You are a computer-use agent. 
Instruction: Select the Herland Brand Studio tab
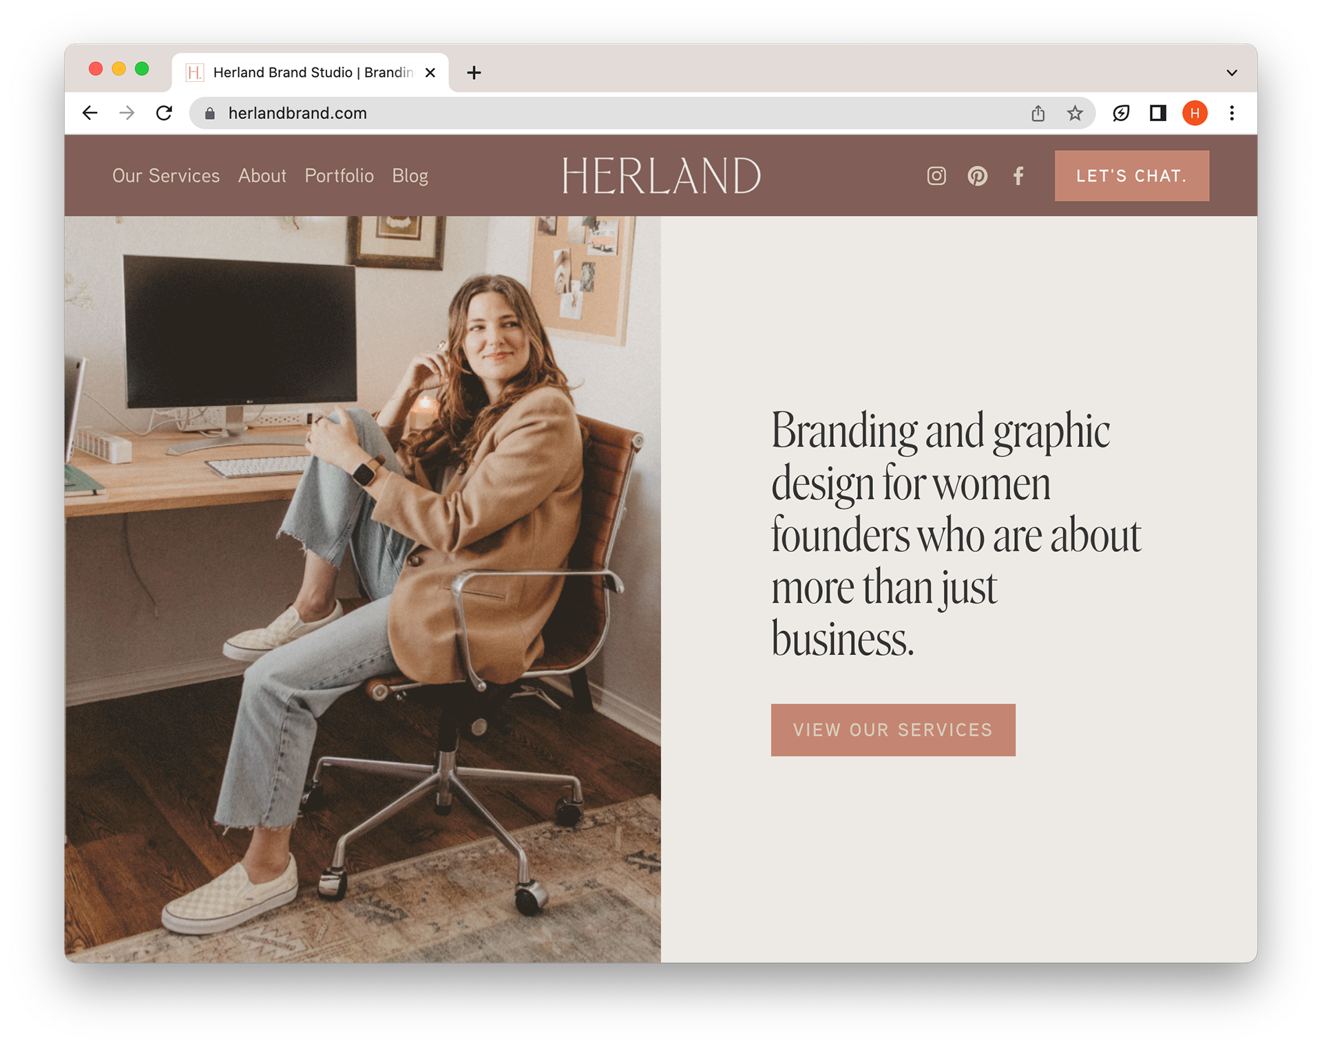[x=310, y=72]
